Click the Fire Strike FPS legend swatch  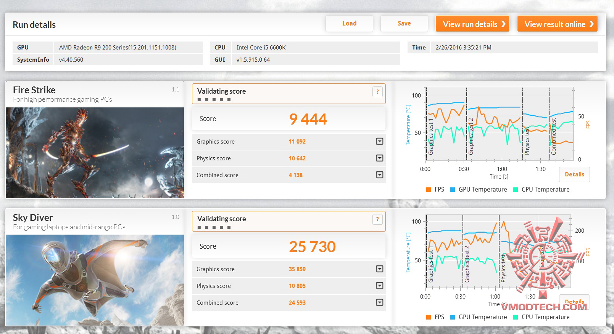click(429, 190)
